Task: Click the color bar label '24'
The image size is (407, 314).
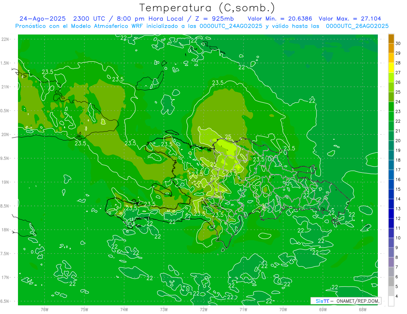Action: click(398, 102)
